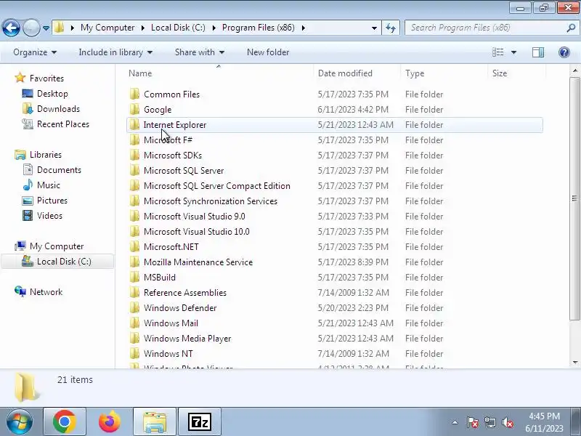Select the Google folder icon
The width and height of the screenshot is (581, 436).
point(134,109)
